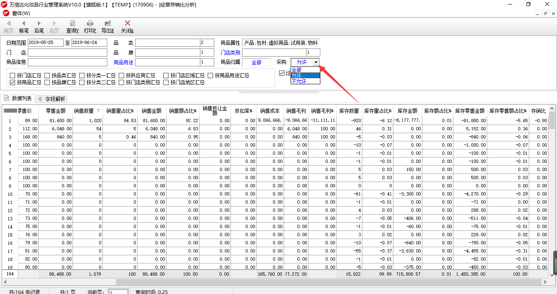557x294 pixels.
Task: Enable 按门店地区汇总 checkbox
Action: 166,82
